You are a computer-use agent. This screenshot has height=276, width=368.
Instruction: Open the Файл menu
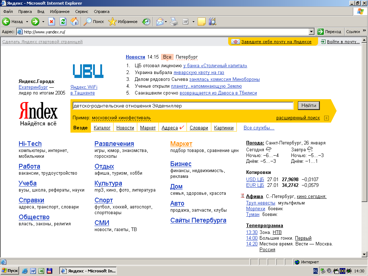(8, 11)
